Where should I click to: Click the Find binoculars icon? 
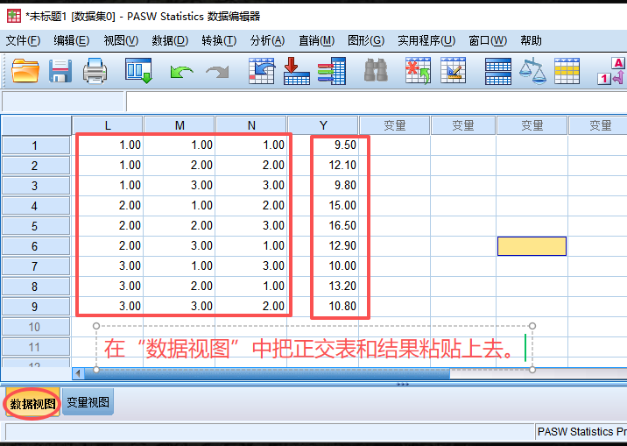pos(376,71)
